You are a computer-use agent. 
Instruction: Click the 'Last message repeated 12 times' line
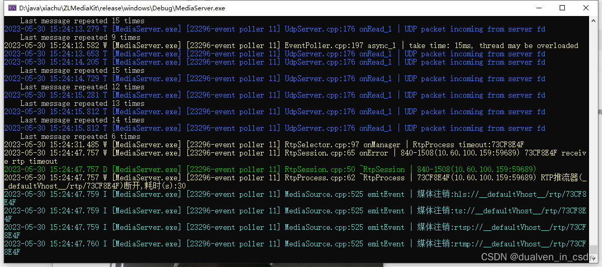82,87
